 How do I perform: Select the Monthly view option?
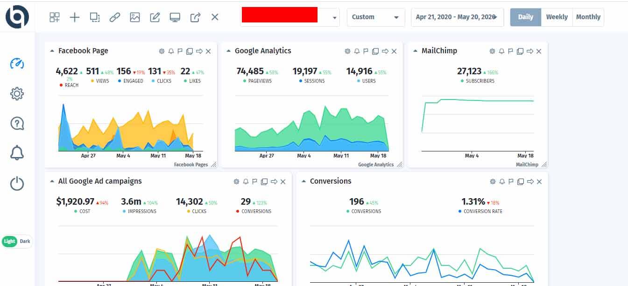coord(588,17)
